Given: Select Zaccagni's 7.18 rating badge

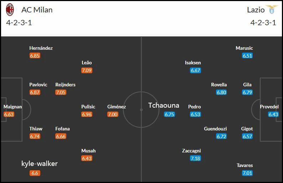Looking at the screenshot, I should pos(195,158).
